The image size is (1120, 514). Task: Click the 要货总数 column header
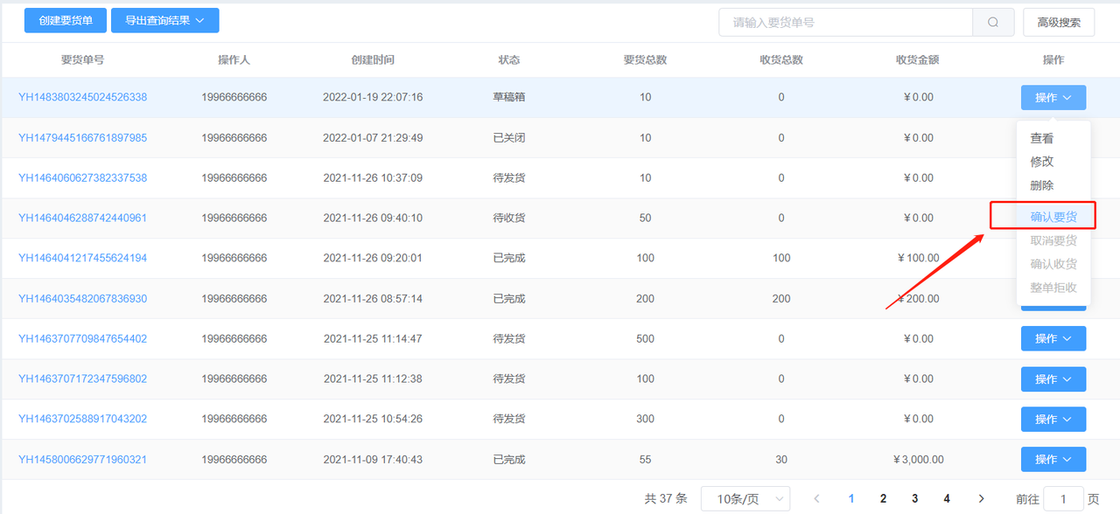click(645, 60)
